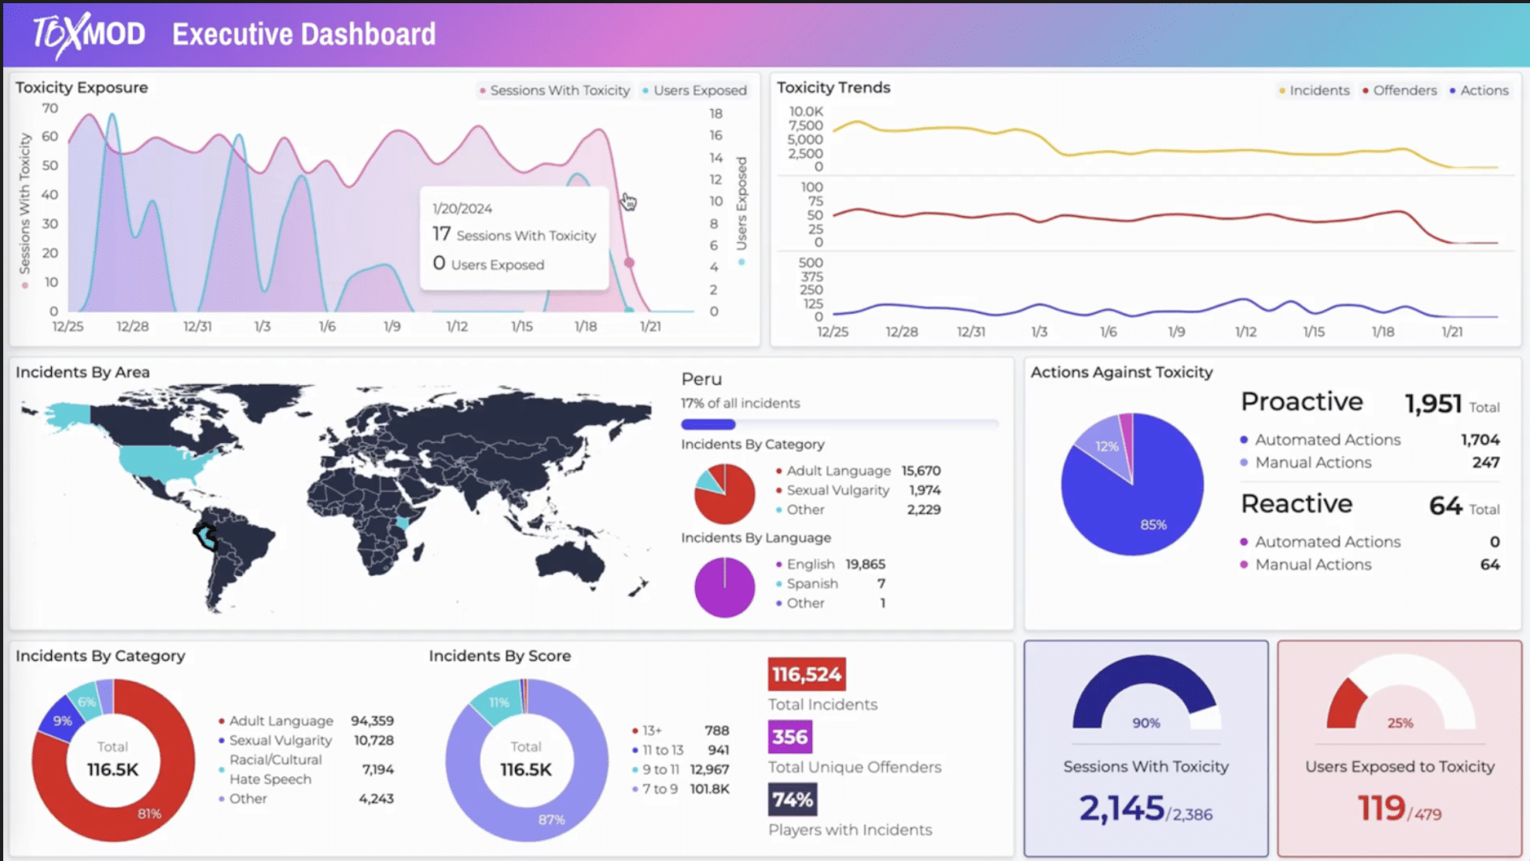Select the English 19,865 language entry
This screenshot has width=1530, height=861.
[830, 564]
